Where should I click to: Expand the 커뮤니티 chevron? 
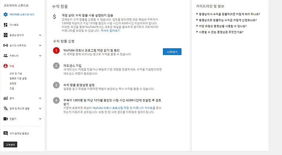[40, 55]
